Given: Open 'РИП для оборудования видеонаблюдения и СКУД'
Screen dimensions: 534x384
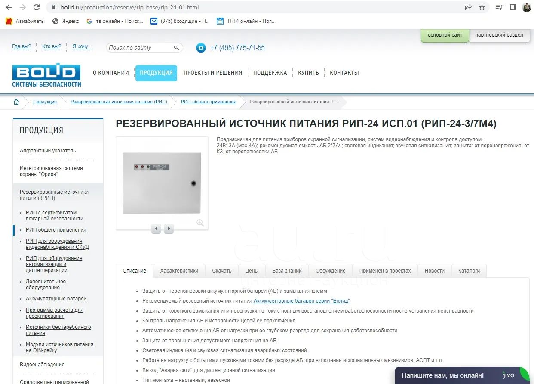Looking at the screenshot, I should click(57, 244).
